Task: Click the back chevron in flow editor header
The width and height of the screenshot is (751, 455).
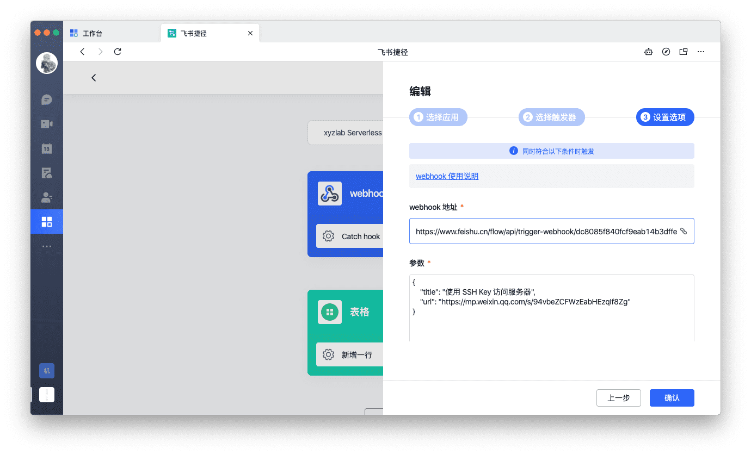Action: pos(94,78)
